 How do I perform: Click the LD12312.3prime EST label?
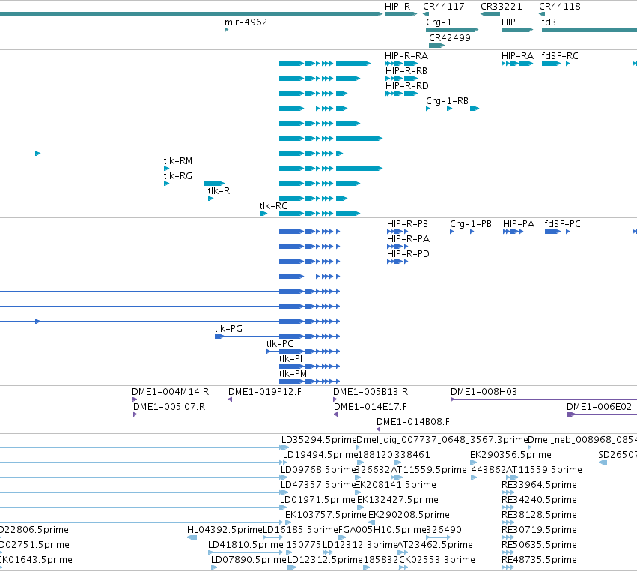360,546
